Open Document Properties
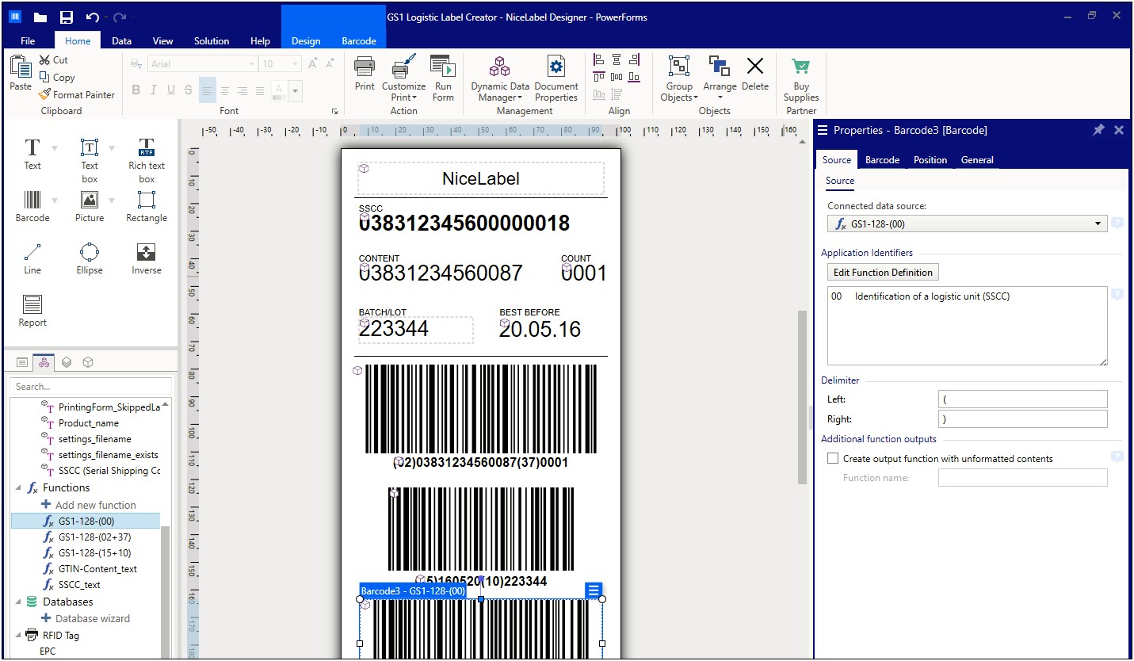The image size is (1134, 661). click(556, 79)
